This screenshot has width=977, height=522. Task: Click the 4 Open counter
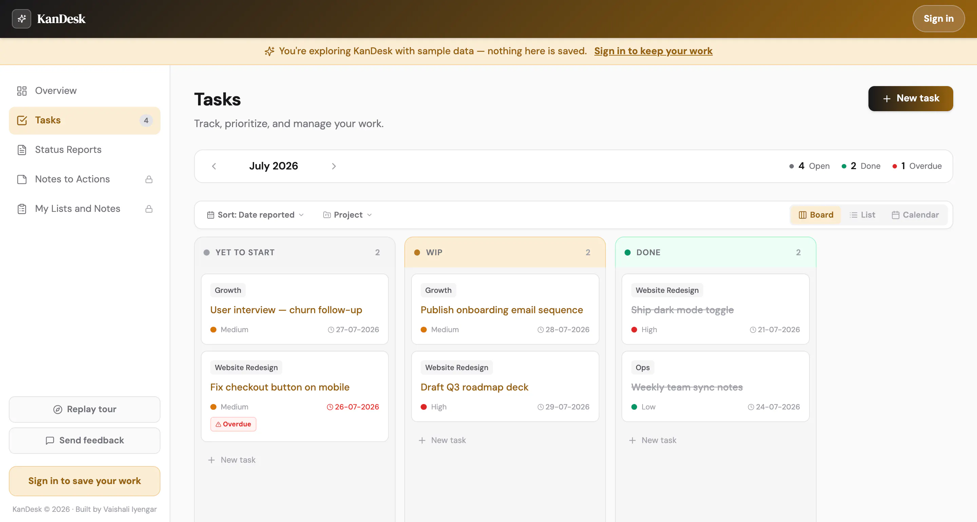809,166
